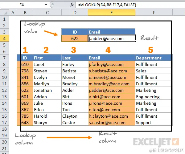The width and height of the screenshot is (185, 154).
Task: Select column C header
Action: [x=47, y=13]
